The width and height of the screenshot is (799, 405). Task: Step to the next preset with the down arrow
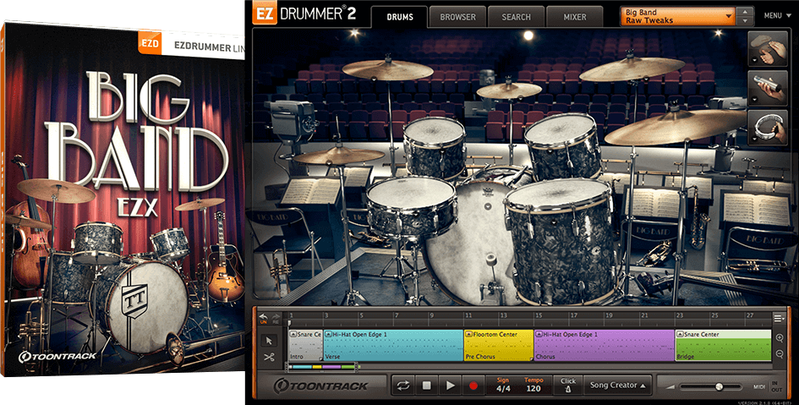(x=746, y=21)
